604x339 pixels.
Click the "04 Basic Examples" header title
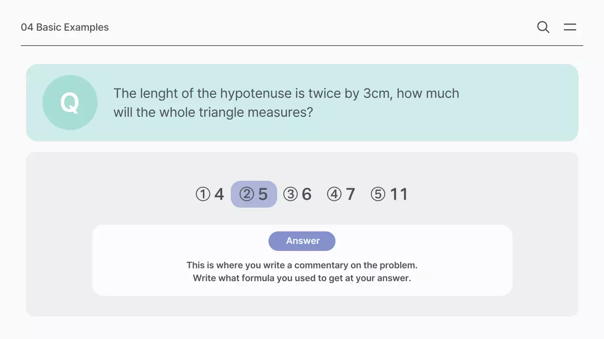[65, 27]
